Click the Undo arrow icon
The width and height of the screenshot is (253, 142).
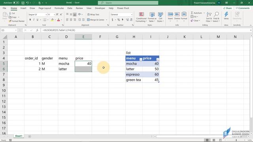coord(27,3)
